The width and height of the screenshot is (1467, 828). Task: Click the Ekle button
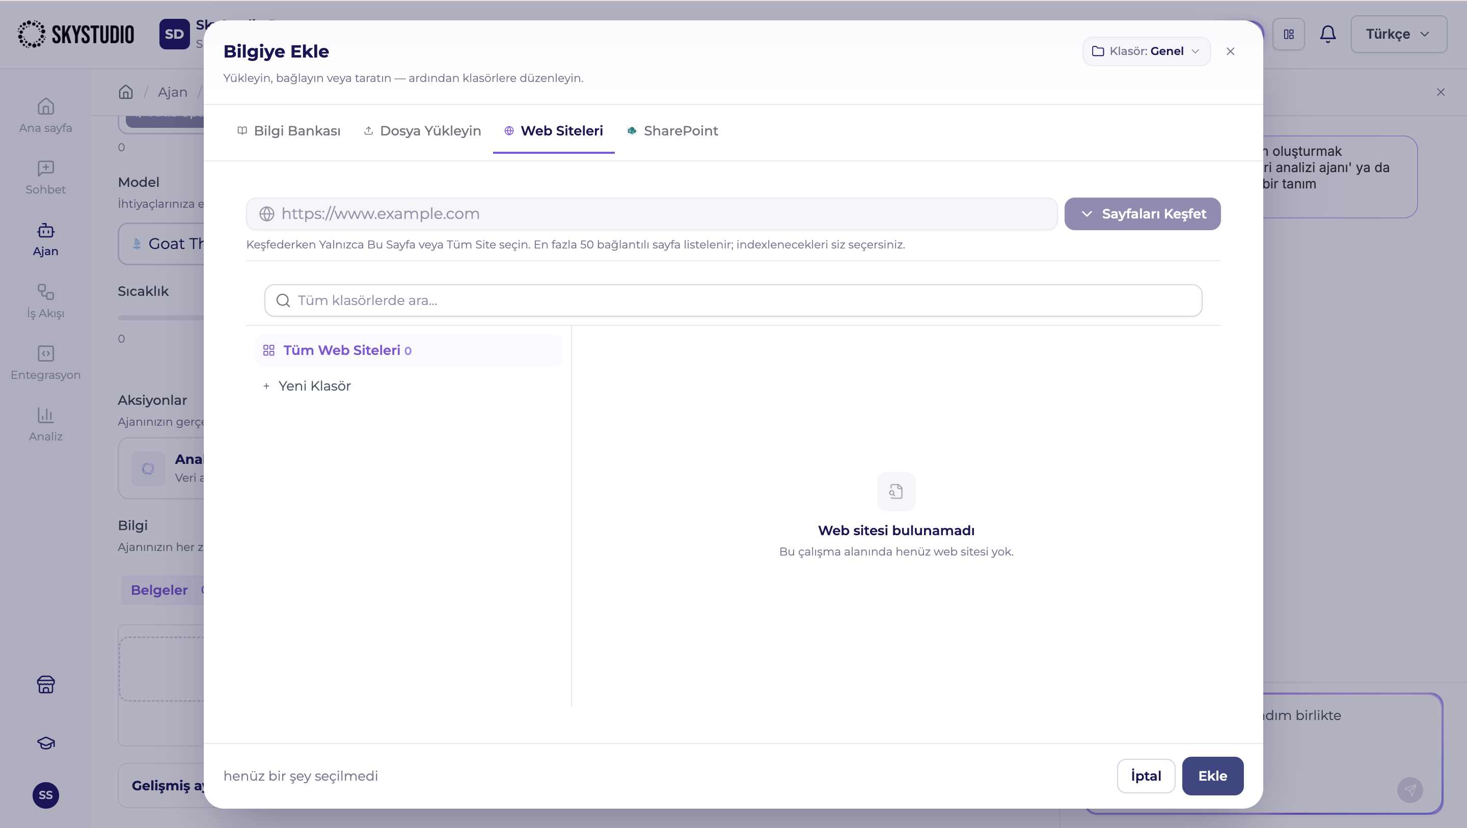(x=1212, y=776)
